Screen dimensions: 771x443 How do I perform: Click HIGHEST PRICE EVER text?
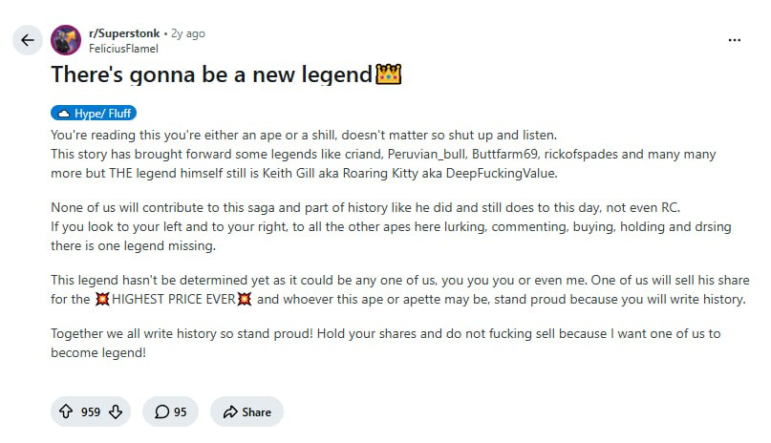coord(174,299)
